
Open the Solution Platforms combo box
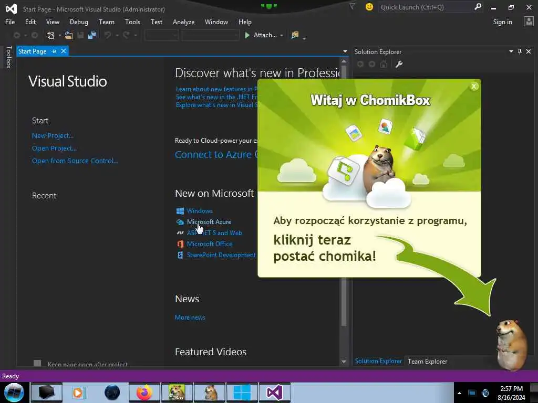210,35
